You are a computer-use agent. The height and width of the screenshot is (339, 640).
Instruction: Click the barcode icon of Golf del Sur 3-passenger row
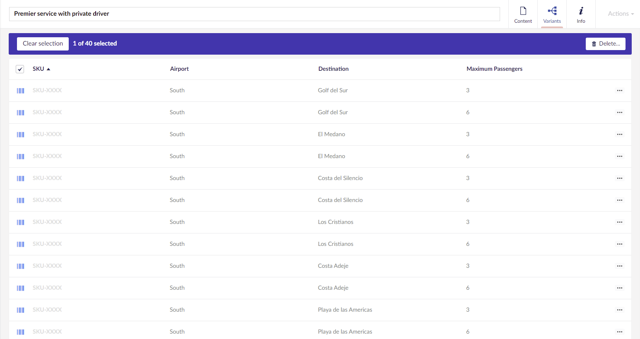coord(21,91)
